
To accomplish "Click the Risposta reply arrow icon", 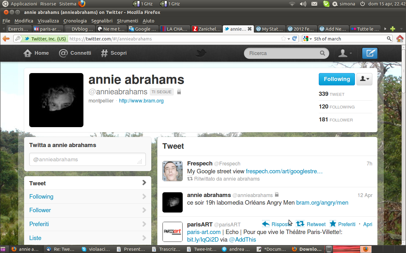I will coord(266,224).
